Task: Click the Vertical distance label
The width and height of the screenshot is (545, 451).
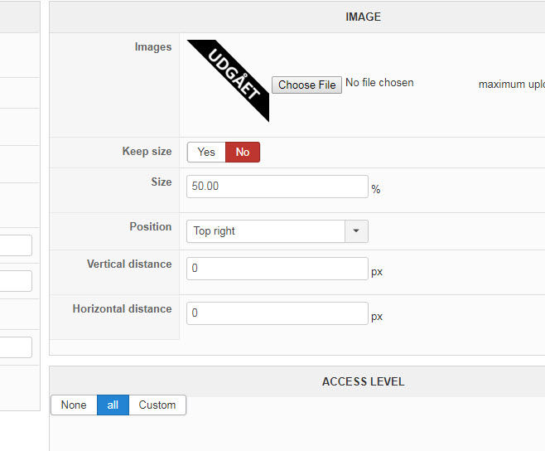Action: click(129, 264)
